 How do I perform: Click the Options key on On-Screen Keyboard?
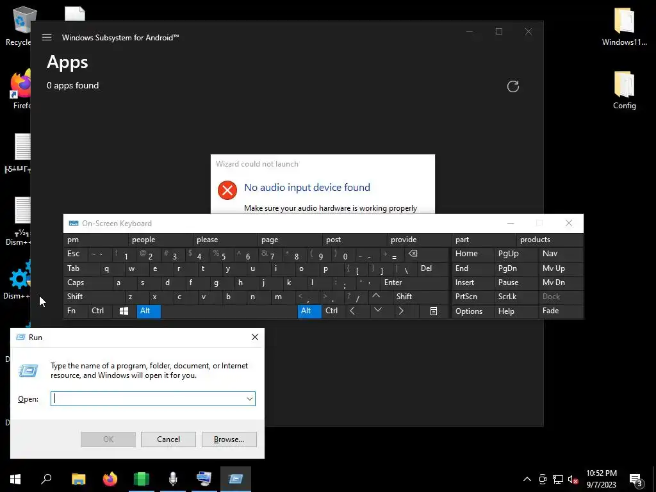[x=473, y=311]
